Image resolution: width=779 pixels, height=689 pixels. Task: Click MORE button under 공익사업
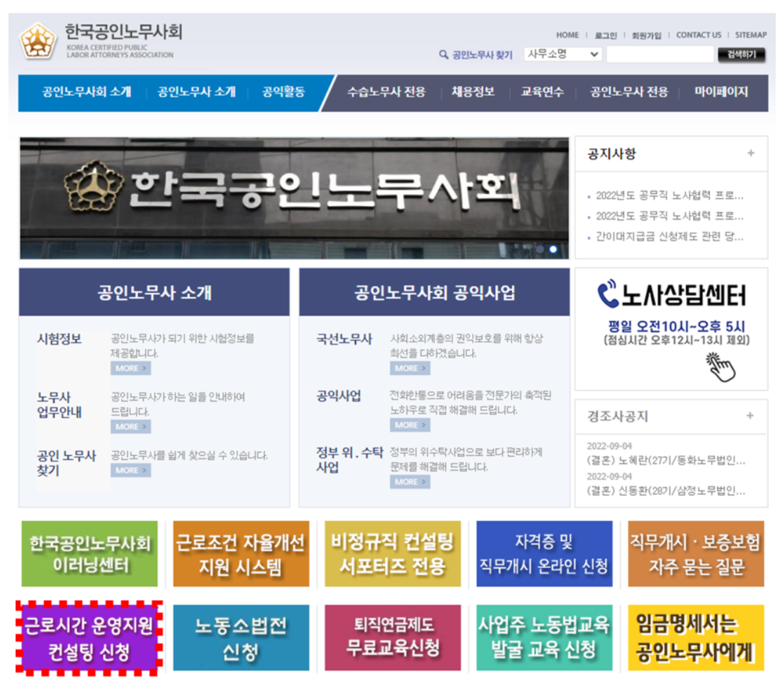tap(410, 425)
